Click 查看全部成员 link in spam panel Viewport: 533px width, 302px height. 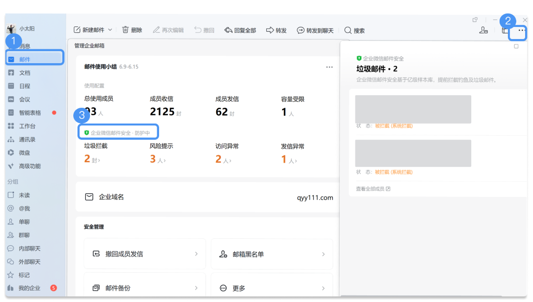pyautogui.click(x=373, y=189)
